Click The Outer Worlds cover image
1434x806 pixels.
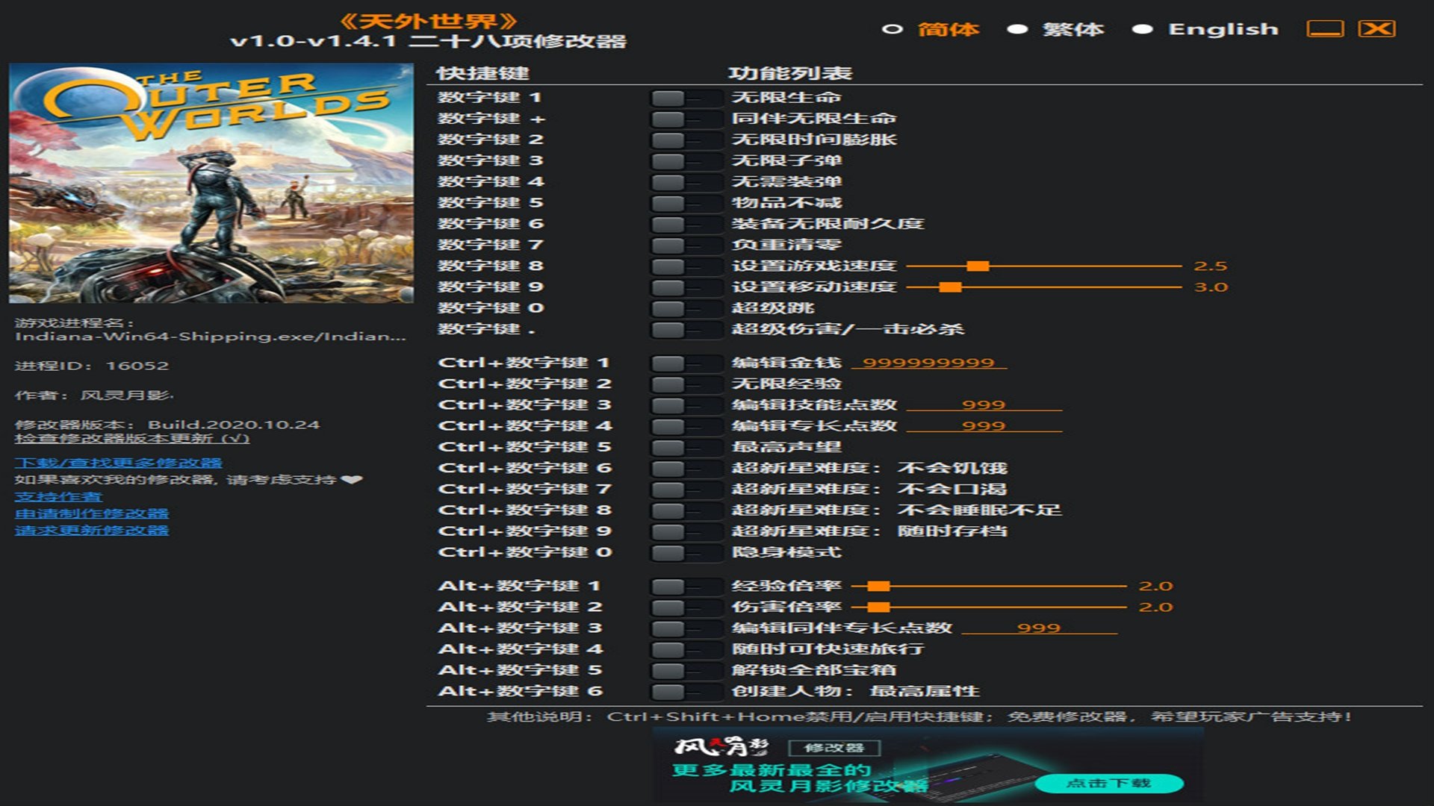[211, 184]
